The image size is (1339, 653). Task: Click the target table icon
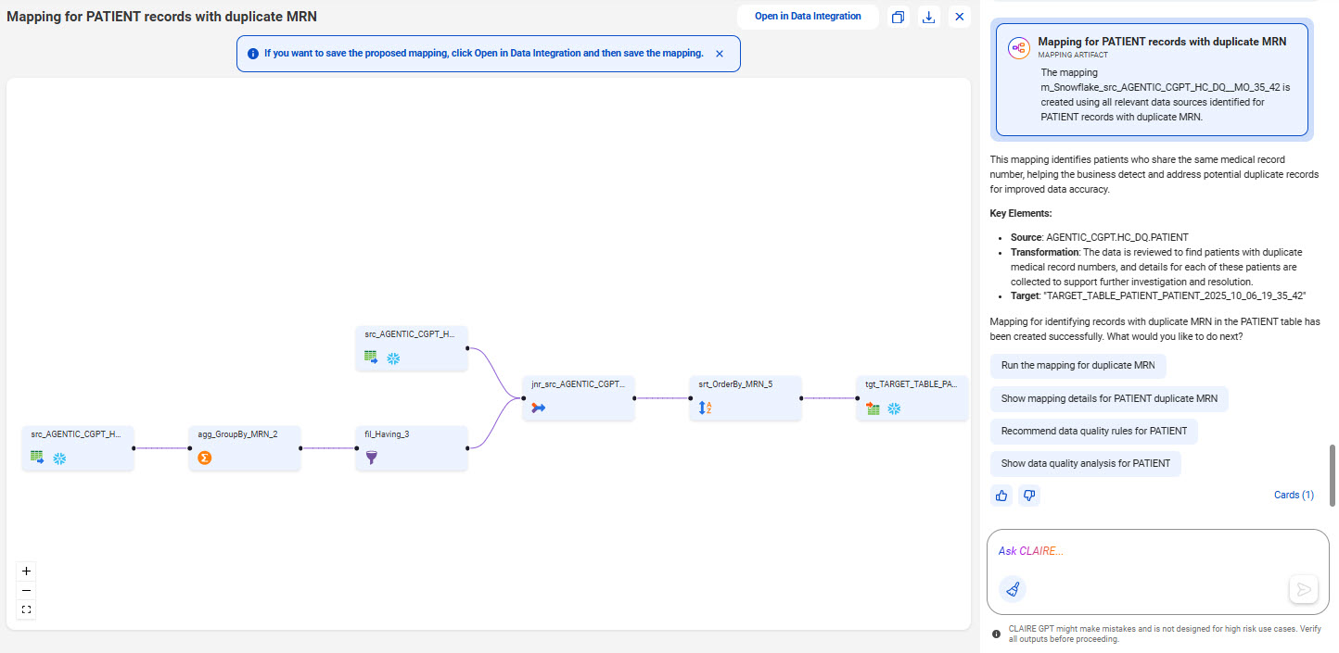tap(873, 408)
